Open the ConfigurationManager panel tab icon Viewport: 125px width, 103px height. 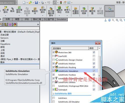coord(5,25)
